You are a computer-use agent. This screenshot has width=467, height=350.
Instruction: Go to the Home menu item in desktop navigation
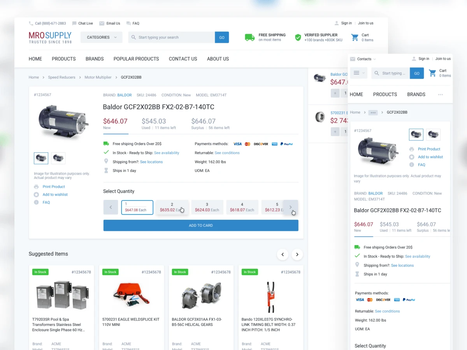point(35,59)
